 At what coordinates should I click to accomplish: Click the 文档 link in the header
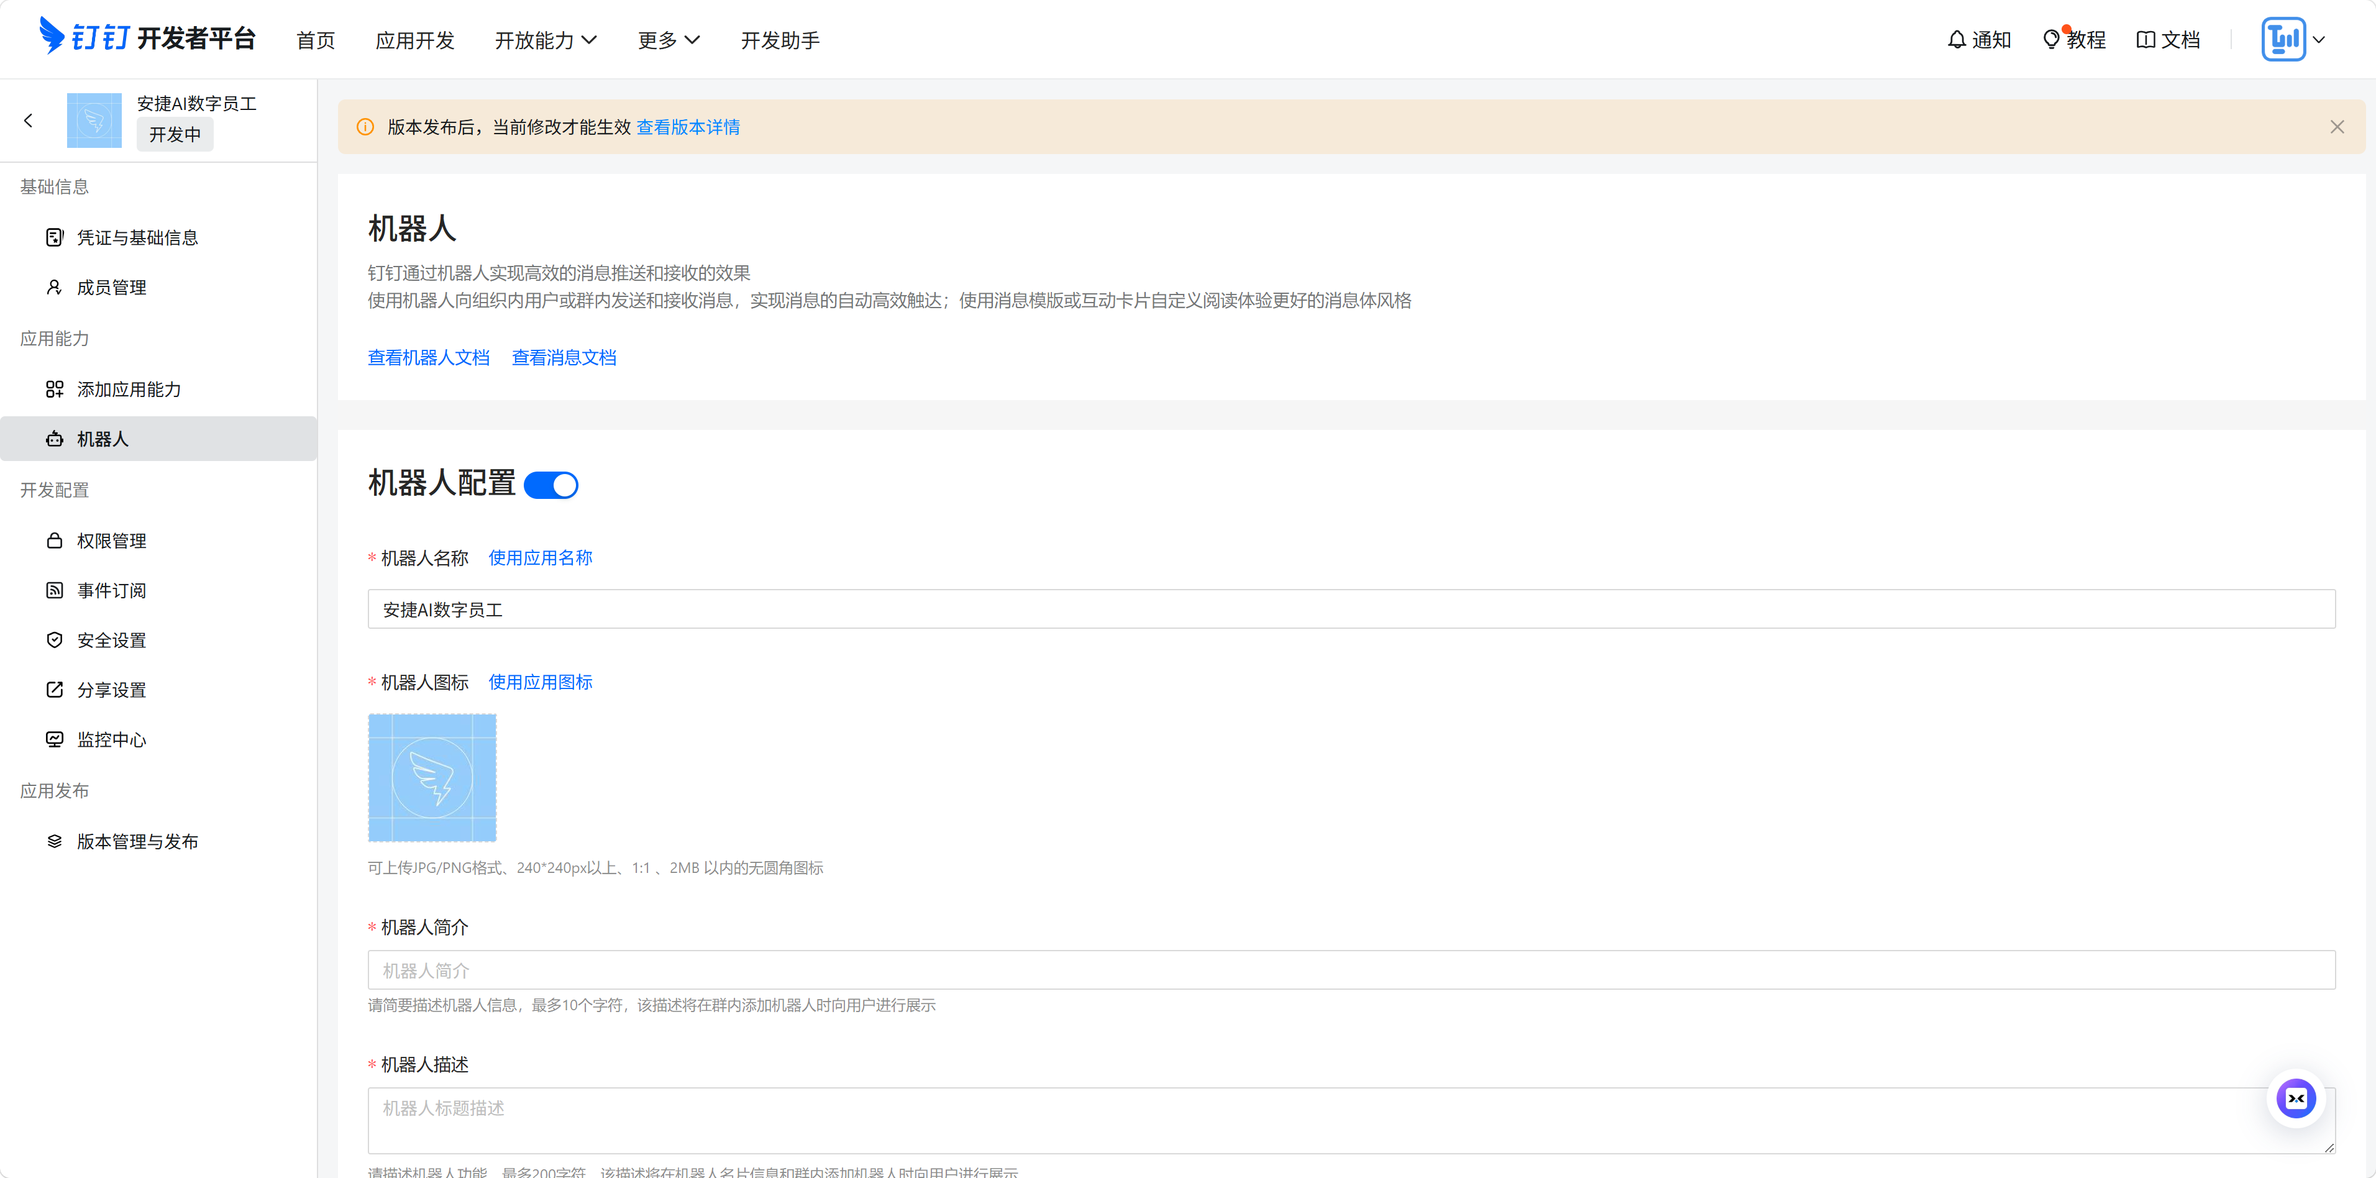point(2168,40)
